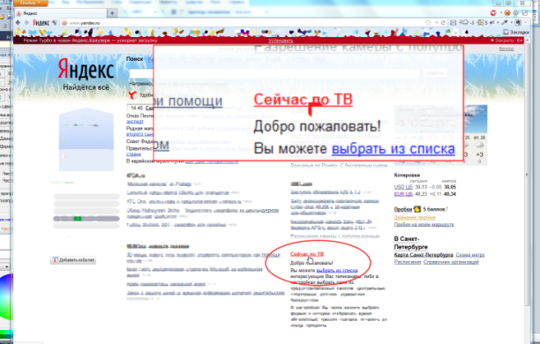
Task: Go back with the browser back arrow
Action: [x=19, y=23]
